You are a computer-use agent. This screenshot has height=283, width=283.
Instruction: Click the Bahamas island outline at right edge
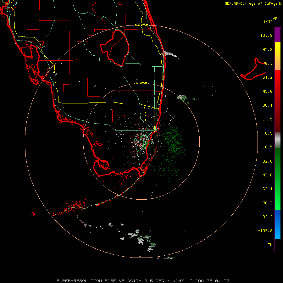253,69
